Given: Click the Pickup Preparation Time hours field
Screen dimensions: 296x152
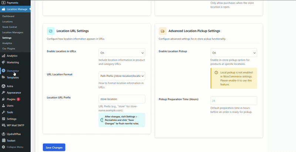Looking at the screenshot, I should pyautogui.click(x=233, y=101).
